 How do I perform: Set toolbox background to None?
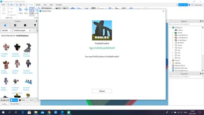pos(31,100)
